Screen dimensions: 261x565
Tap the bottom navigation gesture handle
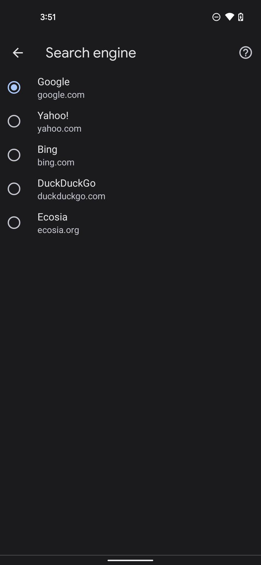[130, 560]
